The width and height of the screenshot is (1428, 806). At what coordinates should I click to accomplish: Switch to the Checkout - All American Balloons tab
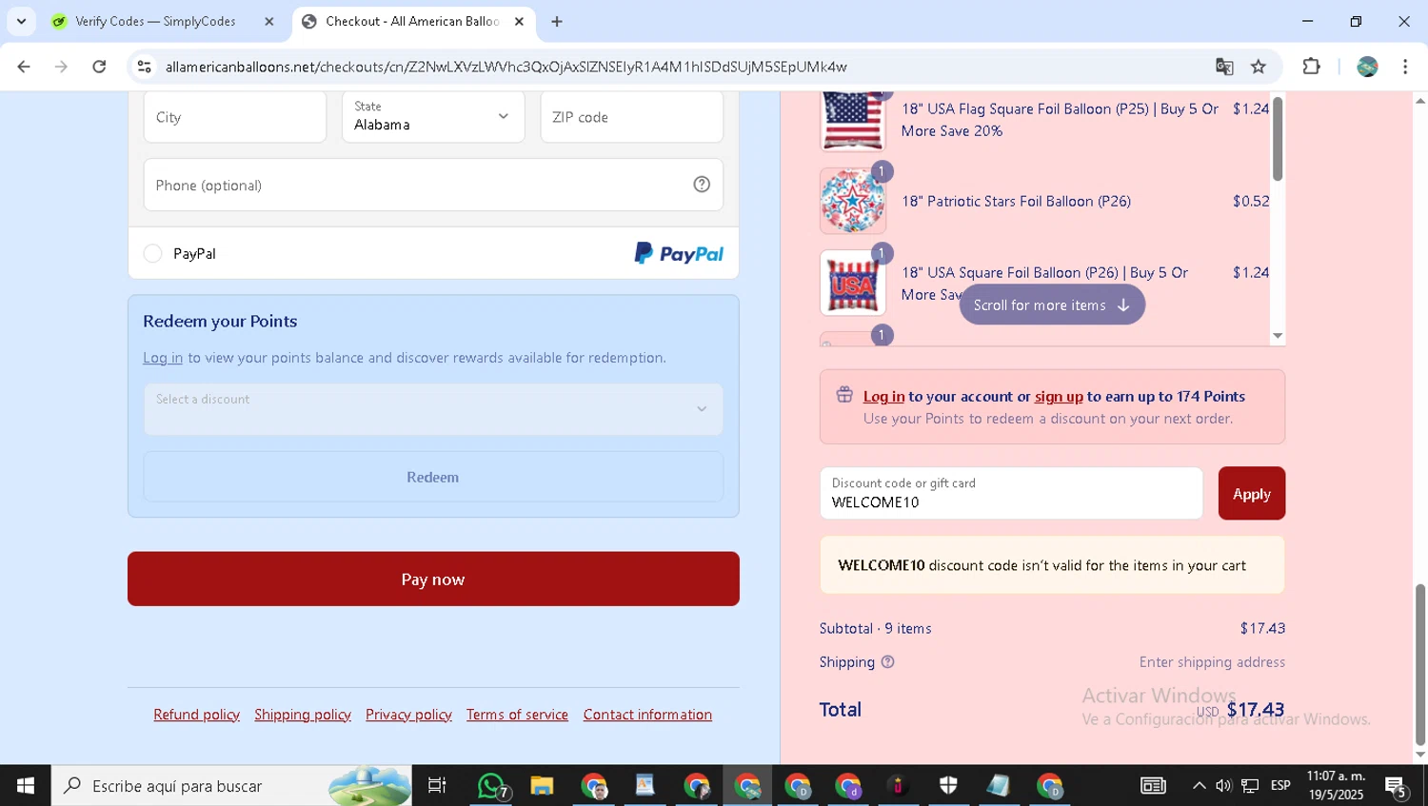point(411,21)
